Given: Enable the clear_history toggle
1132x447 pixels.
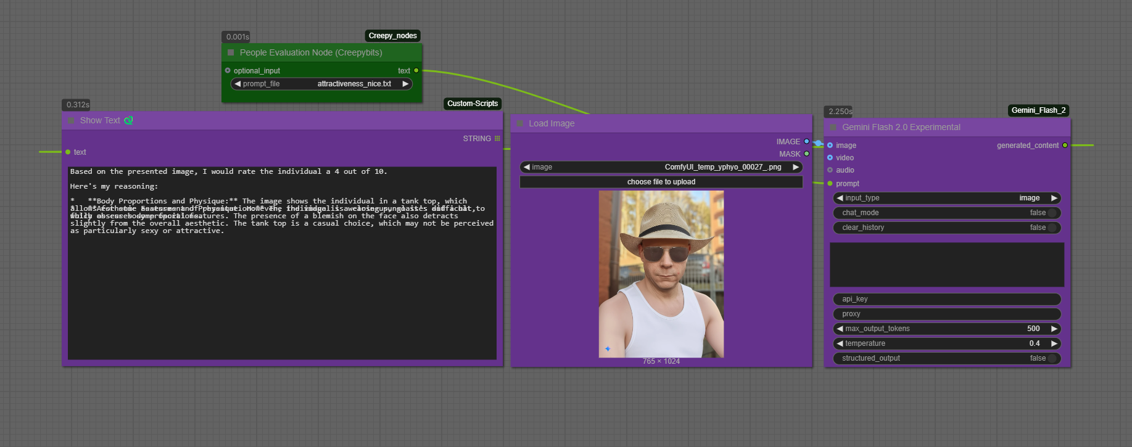Looking at the screenshot, I should point(1052,228).
